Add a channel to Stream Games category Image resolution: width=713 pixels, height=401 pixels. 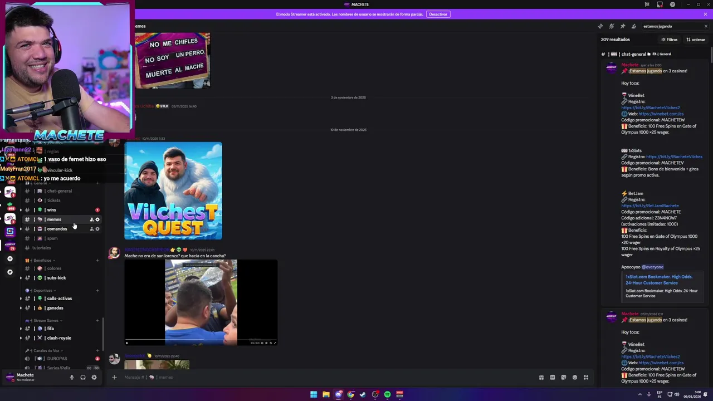(97, 321)
